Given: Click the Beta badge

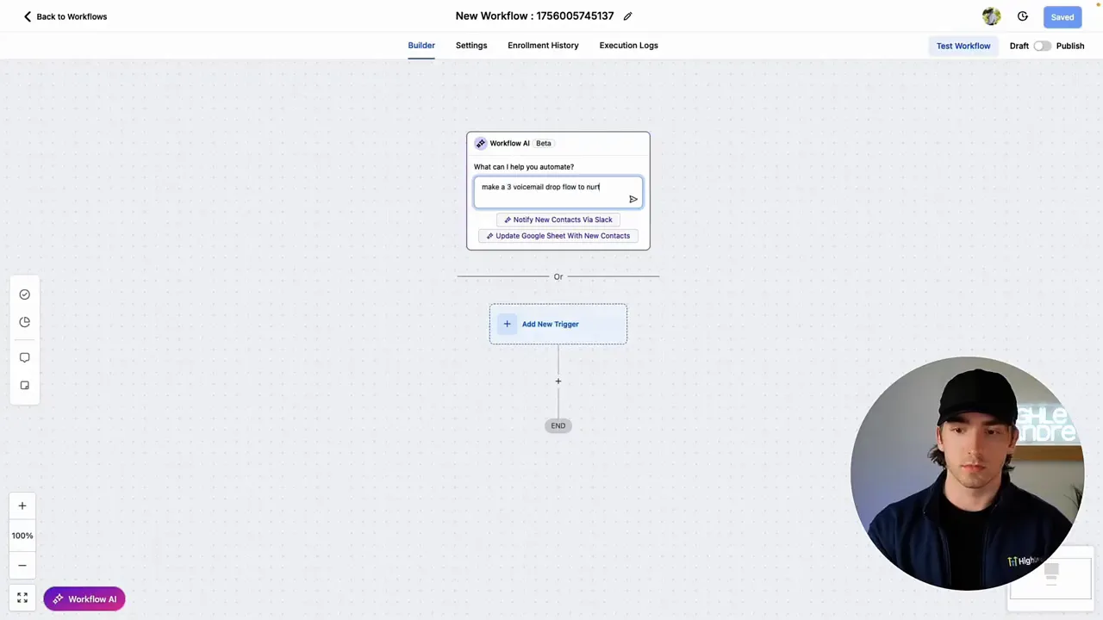Looking at the screenshot, I should coord(543,144).
